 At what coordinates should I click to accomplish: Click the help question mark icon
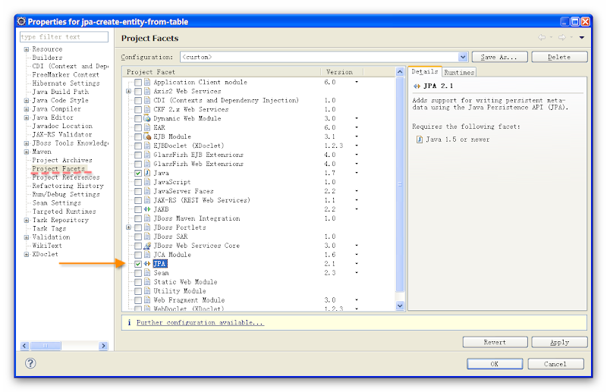[30, 363]
